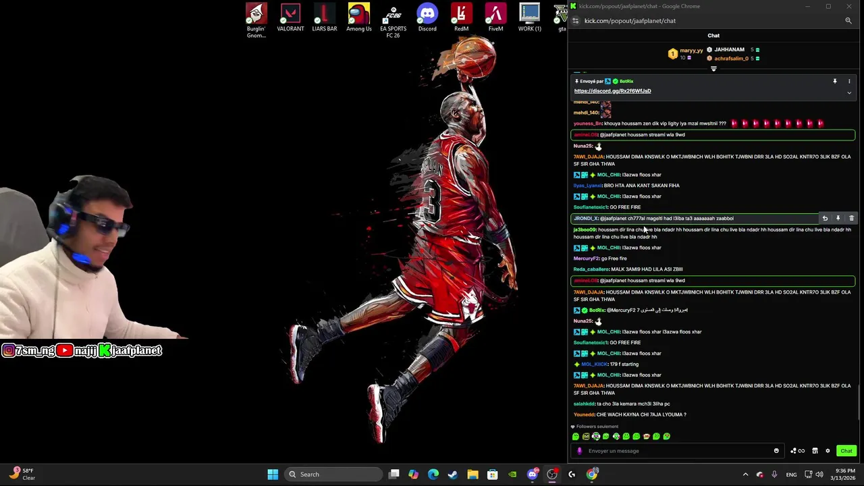Open Steam from taskbar
This screenshot has height=486, width=864.
point(453,475)
